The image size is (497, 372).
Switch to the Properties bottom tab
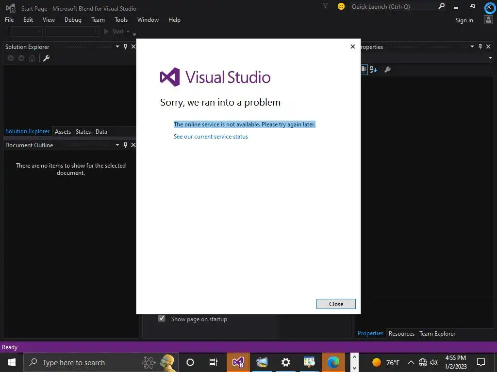click(x=370, y=333)
